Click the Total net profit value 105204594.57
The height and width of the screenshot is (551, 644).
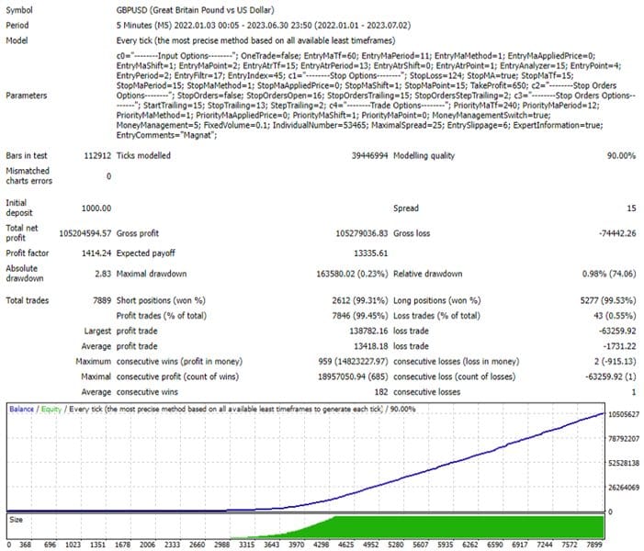(x=85, y=233)
